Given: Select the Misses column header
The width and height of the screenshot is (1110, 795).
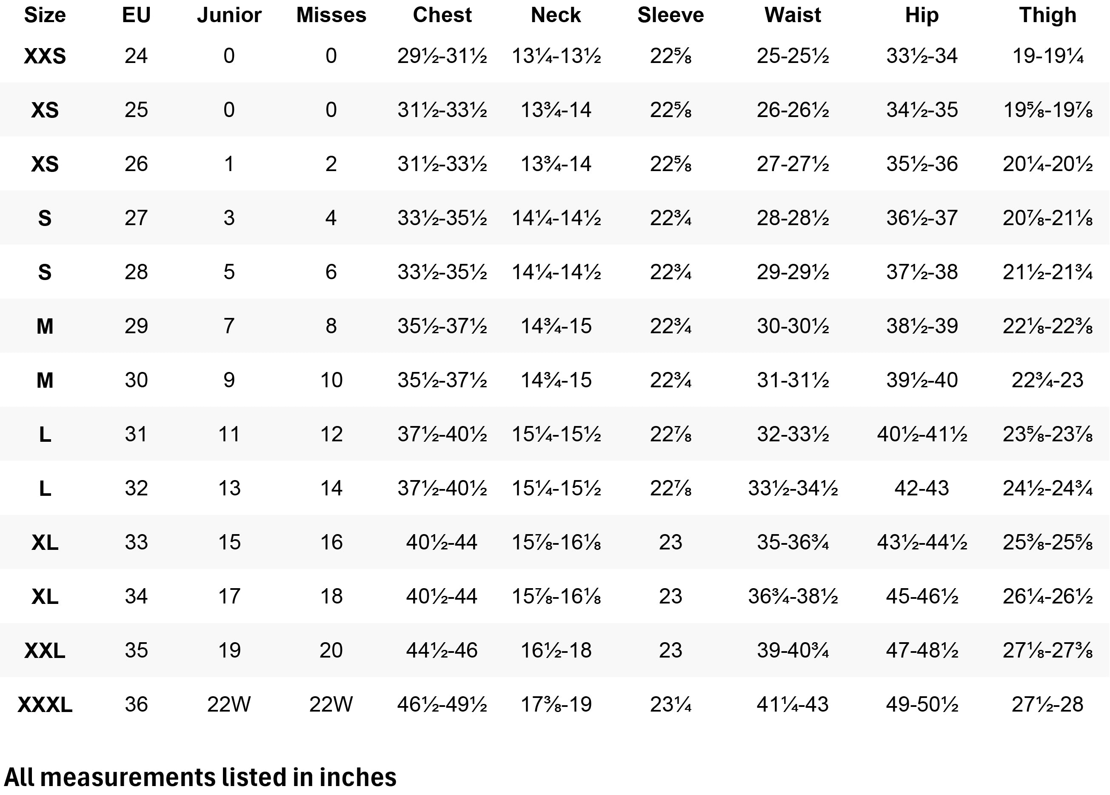Looking at the screenshot, I should [x=331, y=15].
